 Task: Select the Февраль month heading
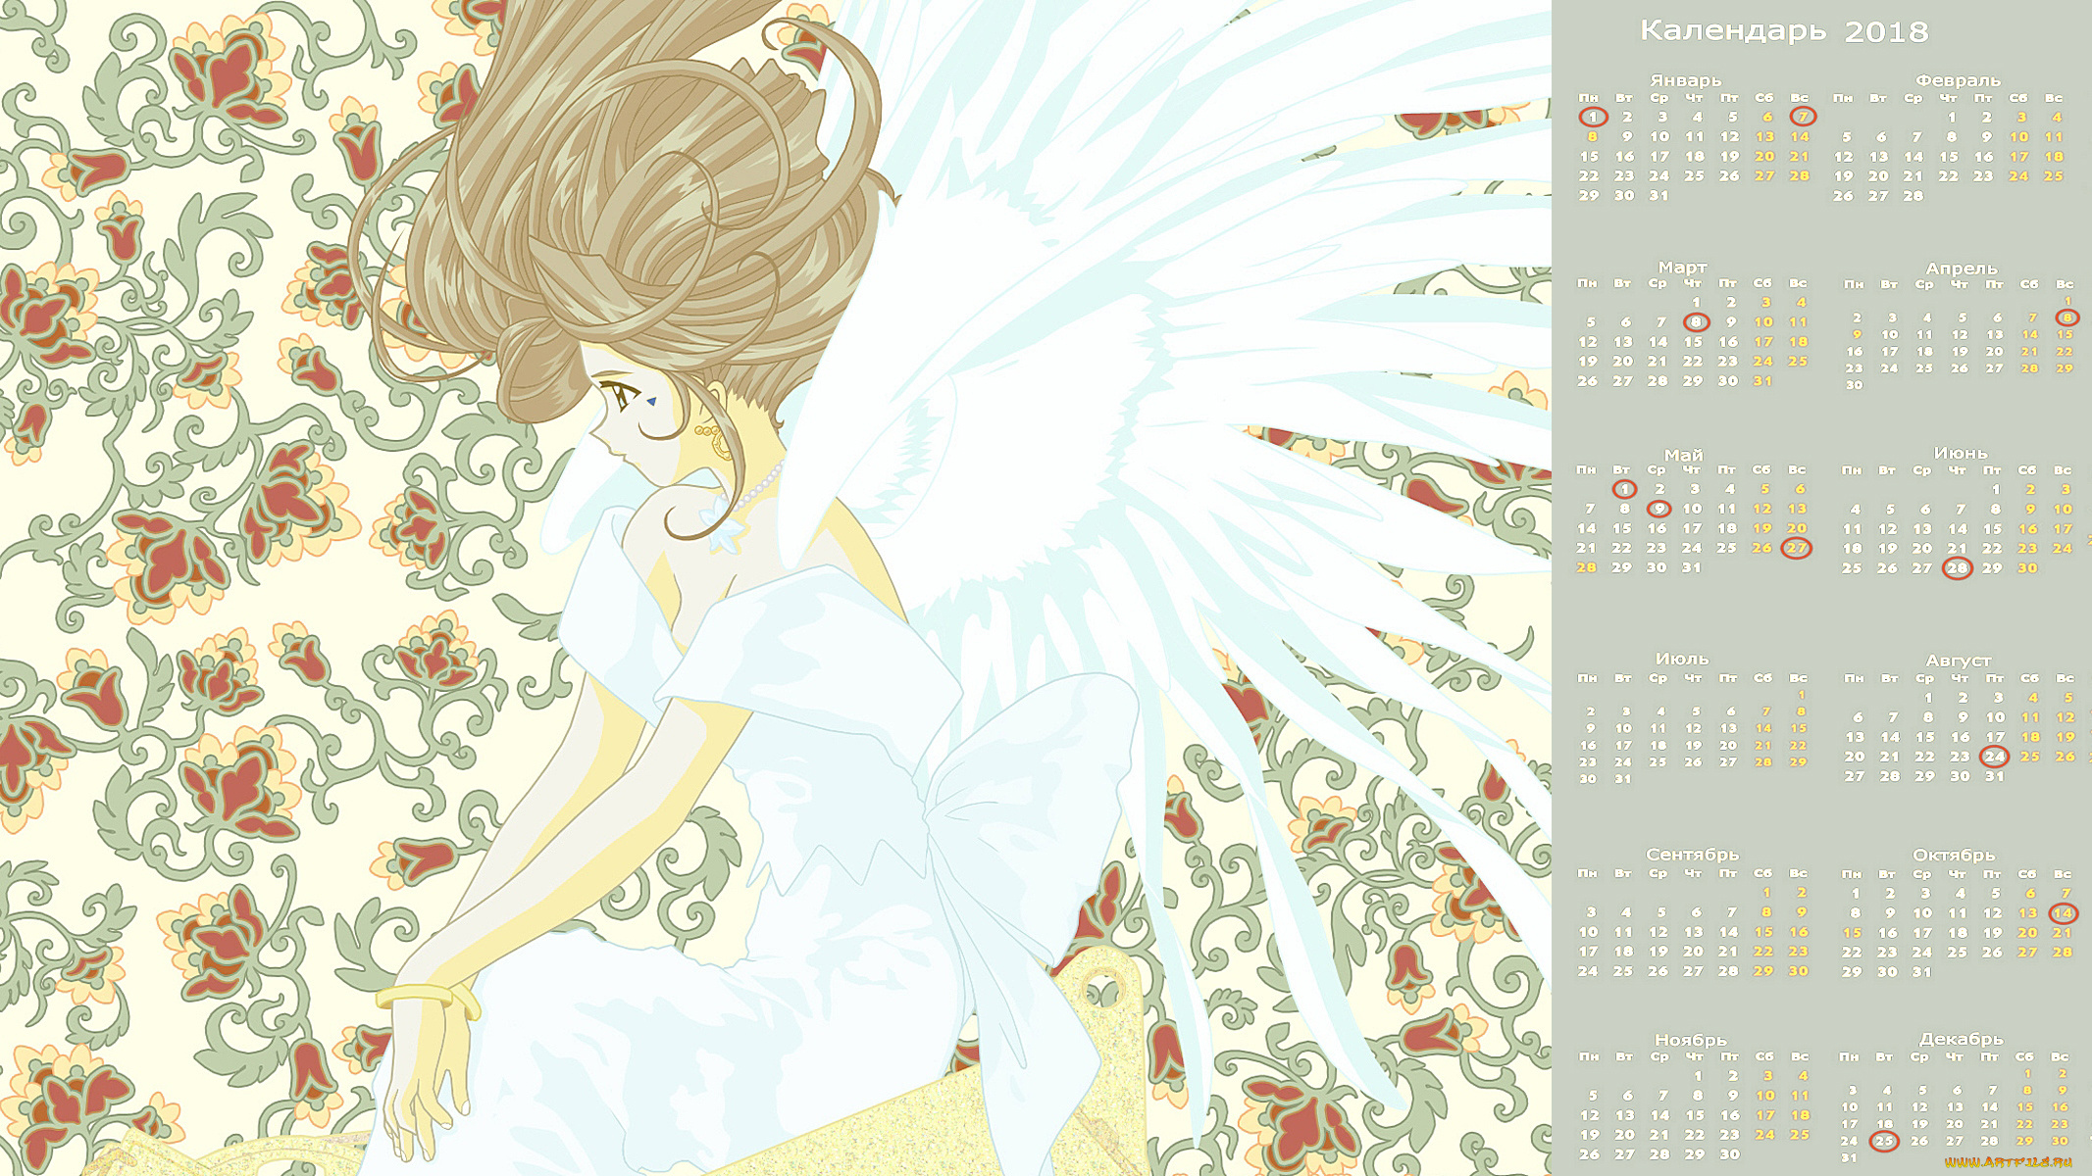1958,80
